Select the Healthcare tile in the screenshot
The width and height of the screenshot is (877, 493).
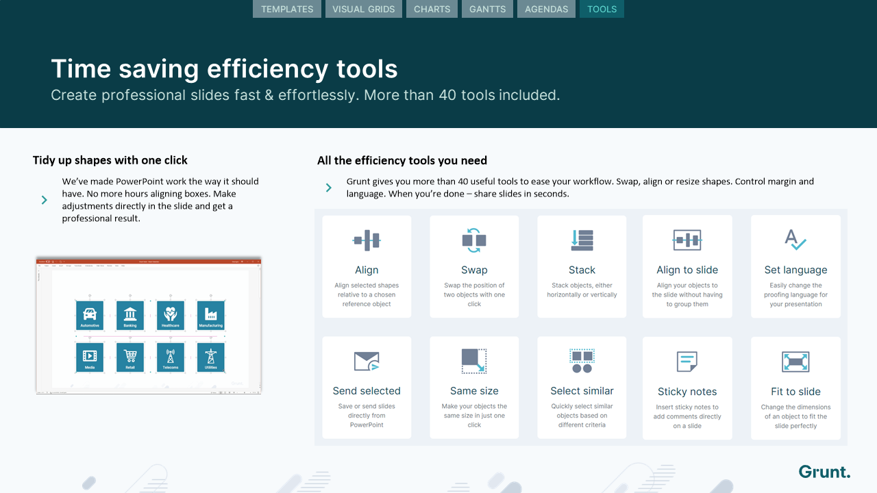(x=171, y=315)
